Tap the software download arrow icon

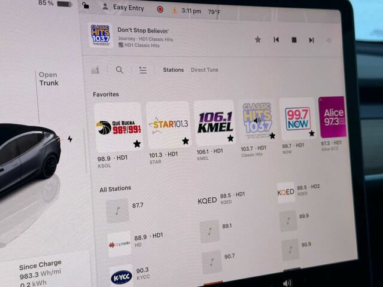[174, 10]
